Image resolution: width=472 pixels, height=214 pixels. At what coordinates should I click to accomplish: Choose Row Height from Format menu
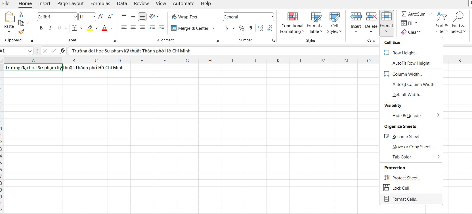(x=411, y=53)
